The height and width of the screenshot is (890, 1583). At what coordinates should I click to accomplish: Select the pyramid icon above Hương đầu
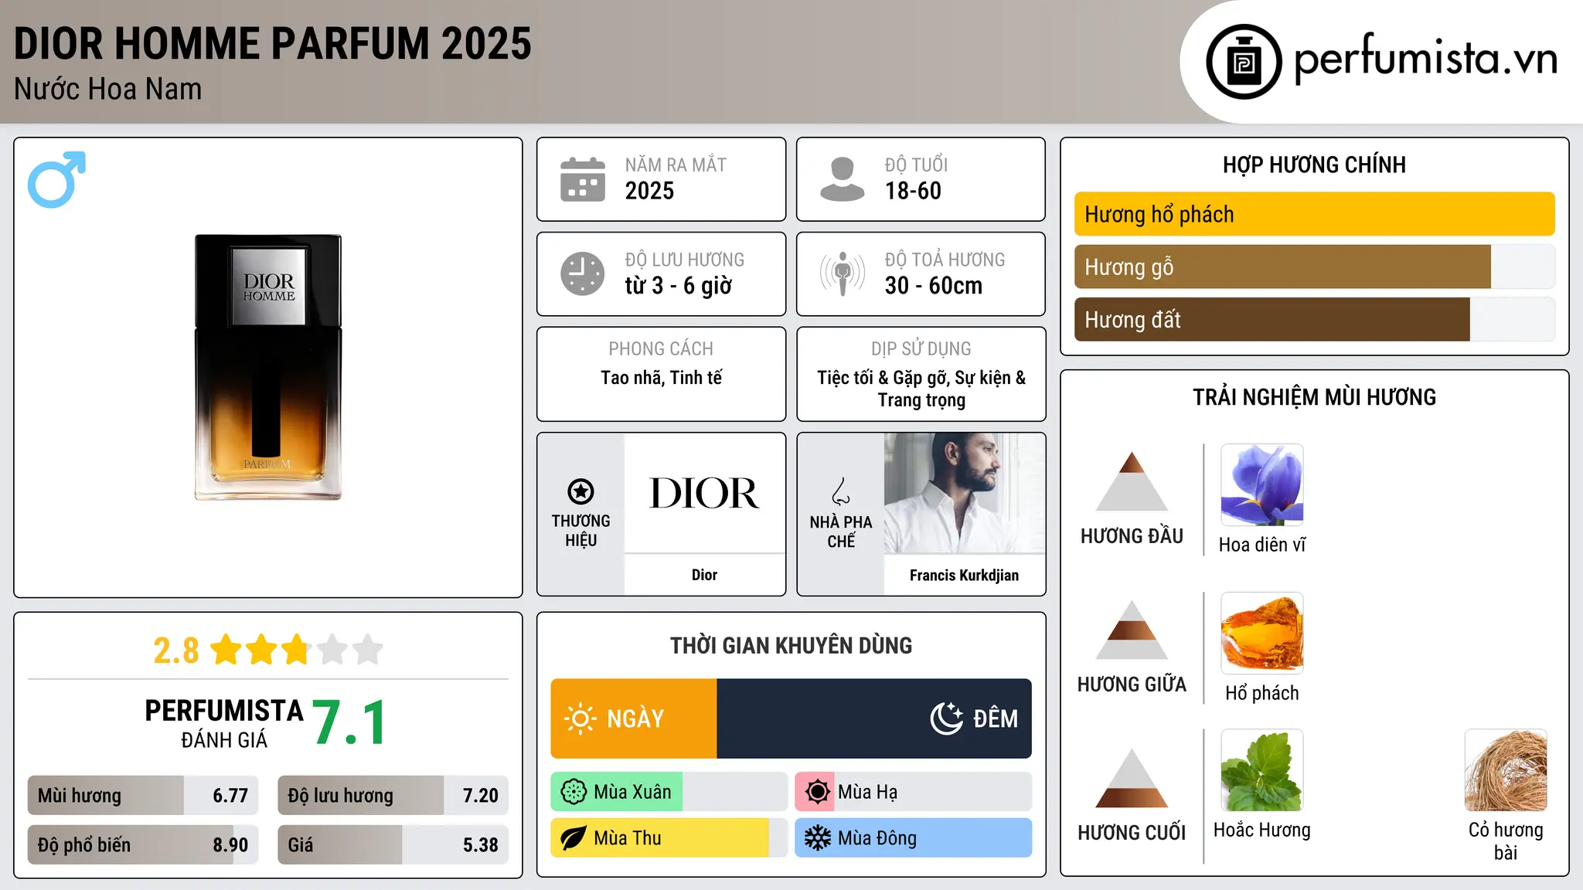click(1132, 481)
